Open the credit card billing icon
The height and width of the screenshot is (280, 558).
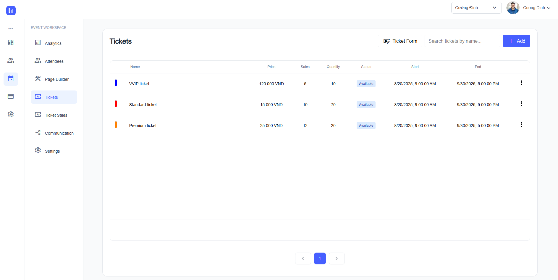tap(11, 96)
